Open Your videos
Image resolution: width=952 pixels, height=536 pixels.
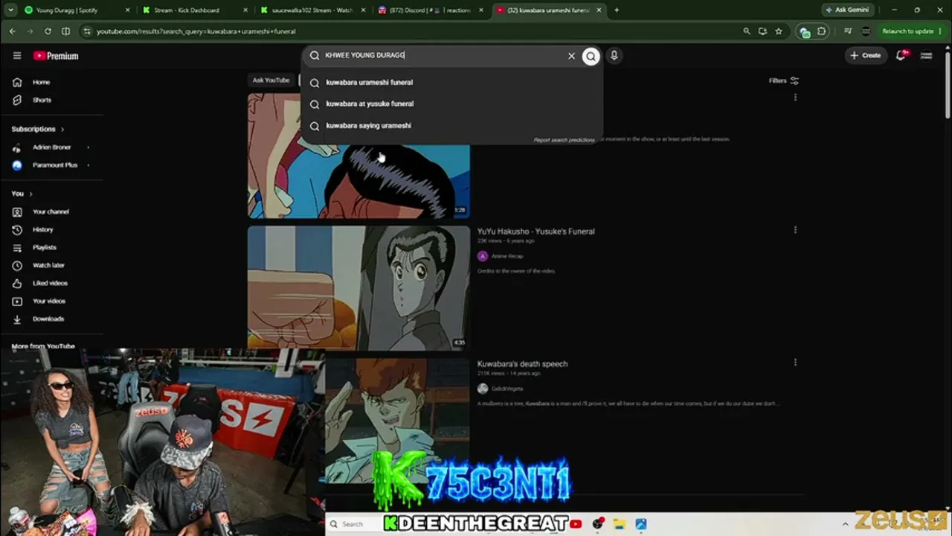[49, 301]
